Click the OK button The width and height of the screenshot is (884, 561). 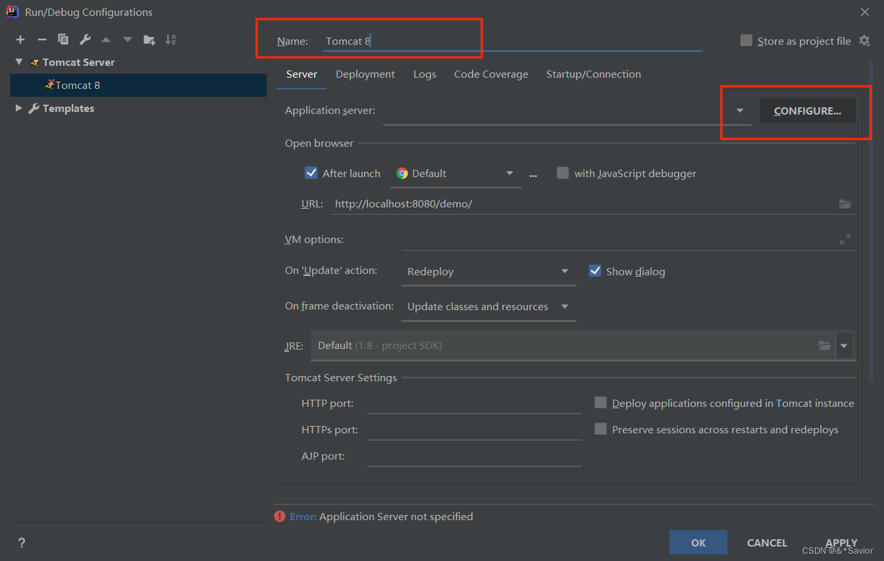pos(698,543)
